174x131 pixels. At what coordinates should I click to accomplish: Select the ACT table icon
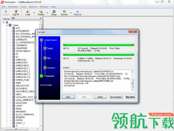[14, 28]
